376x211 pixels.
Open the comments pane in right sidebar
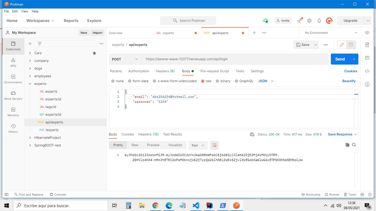click(367, 58)
